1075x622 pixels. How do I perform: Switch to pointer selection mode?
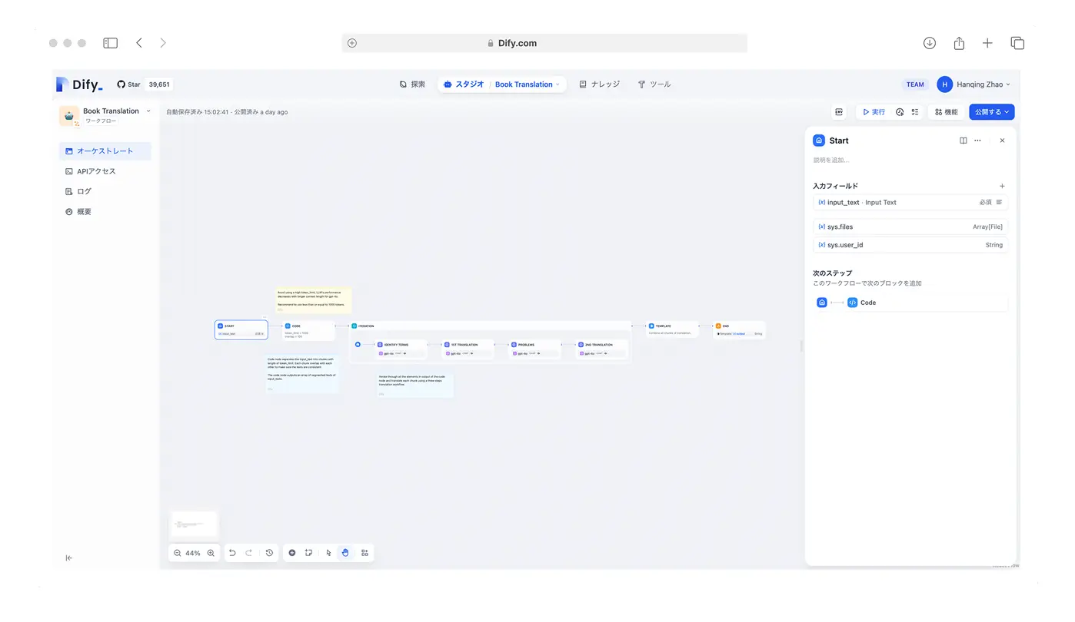pyautogui.click(x=328, y=553)
